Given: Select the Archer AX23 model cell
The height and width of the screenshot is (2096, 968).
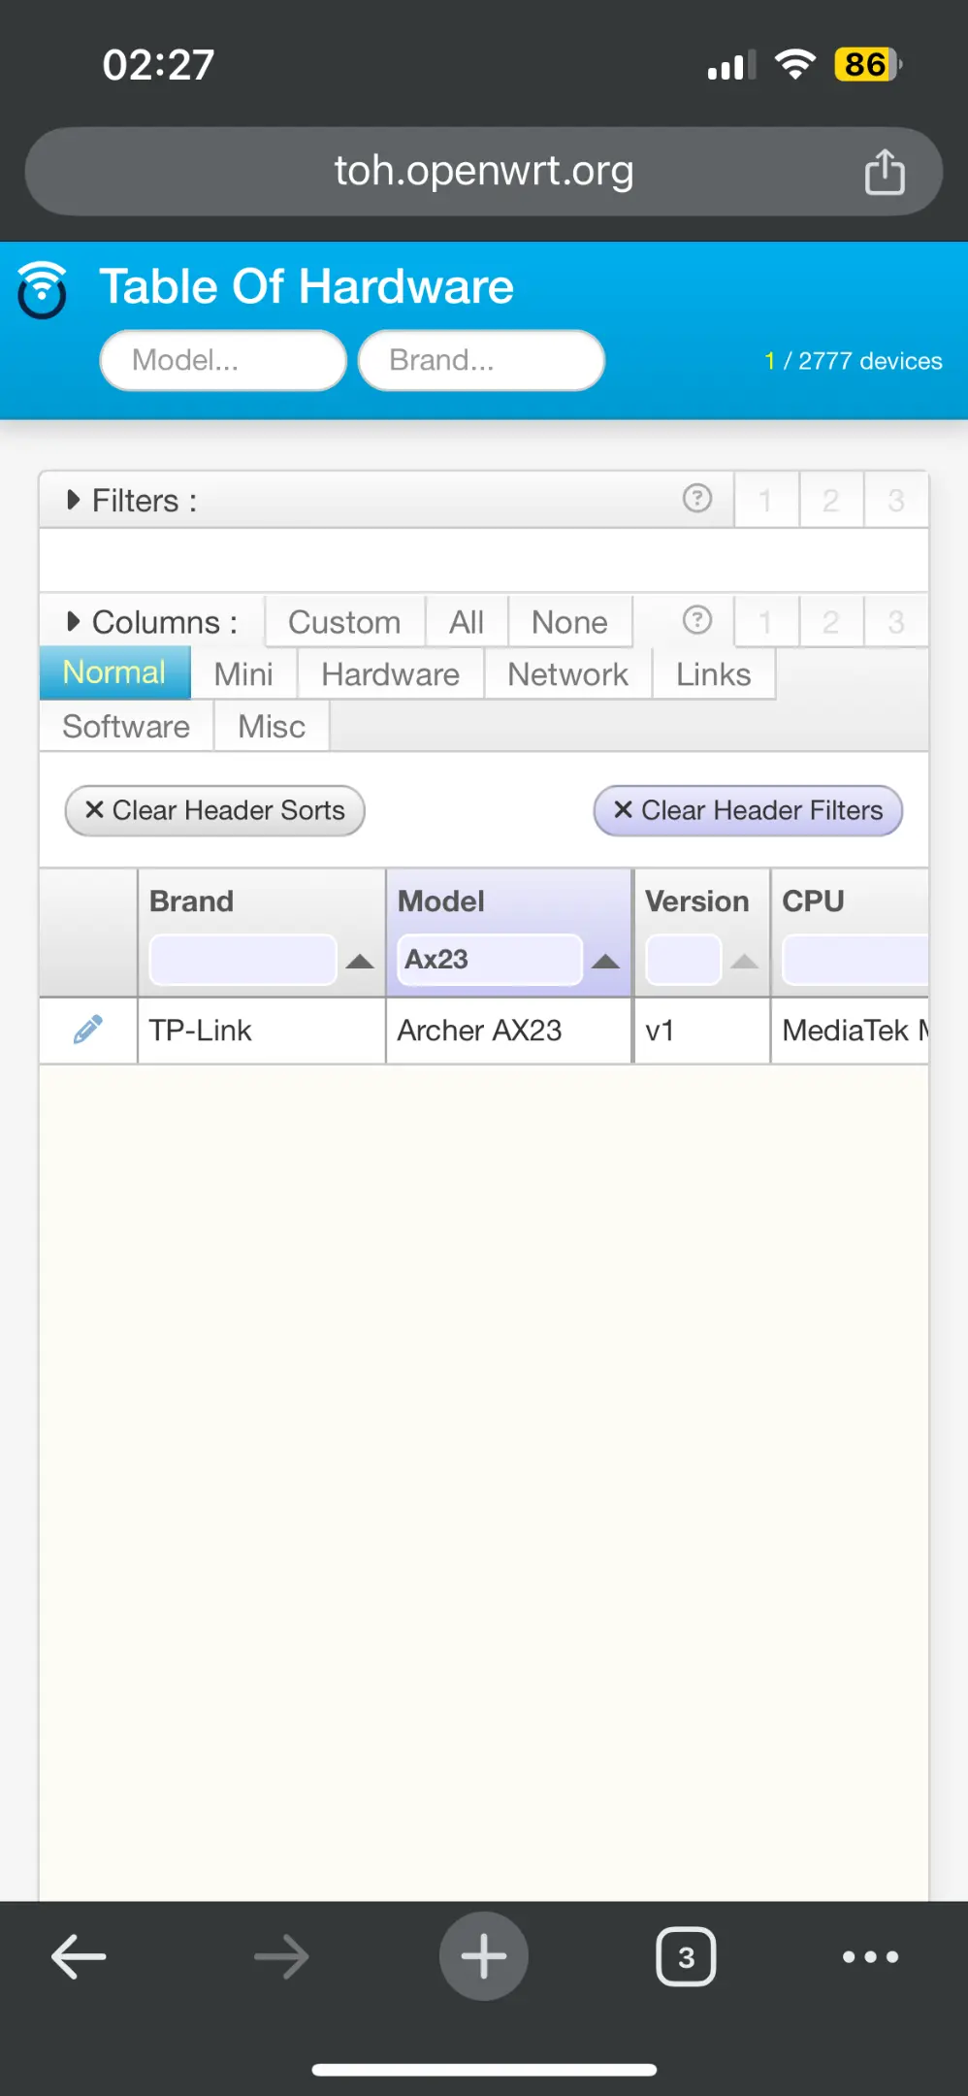Looking at the screenshot, I should [509, 1031].
